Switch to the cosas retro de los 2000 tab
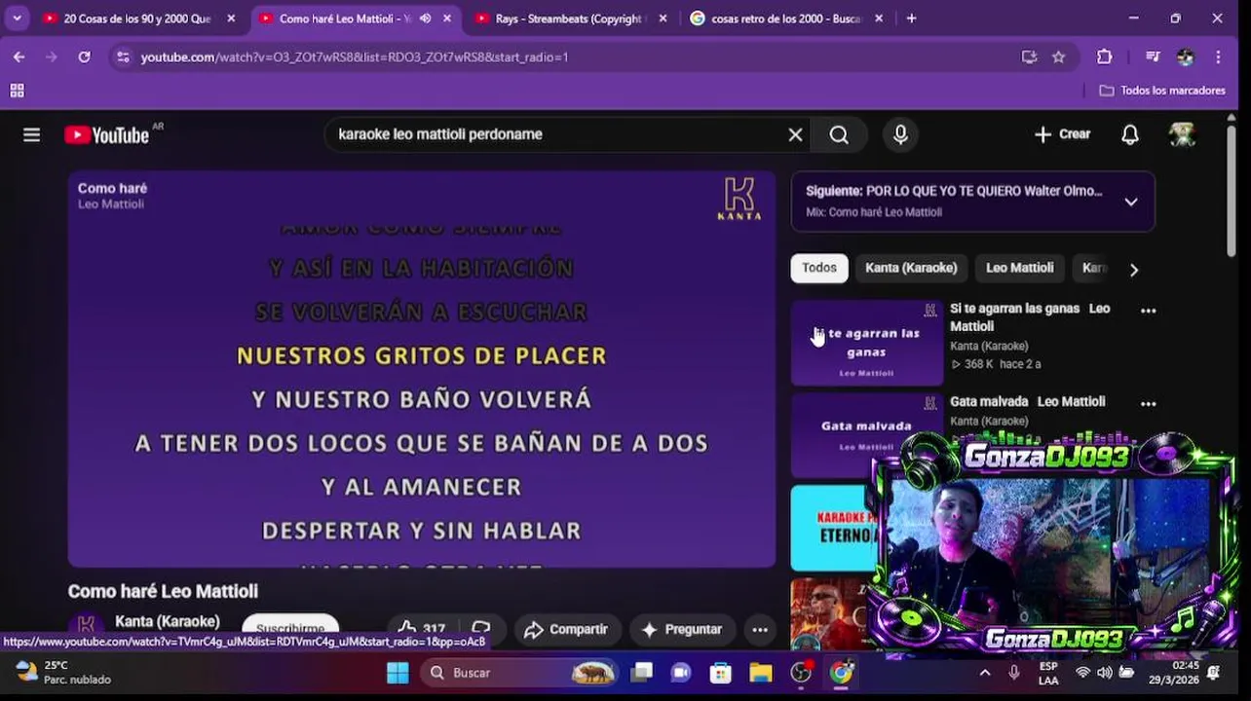The width and height of the screenshot is (1251, 701). pyautogui.click(x=785, y=18)
